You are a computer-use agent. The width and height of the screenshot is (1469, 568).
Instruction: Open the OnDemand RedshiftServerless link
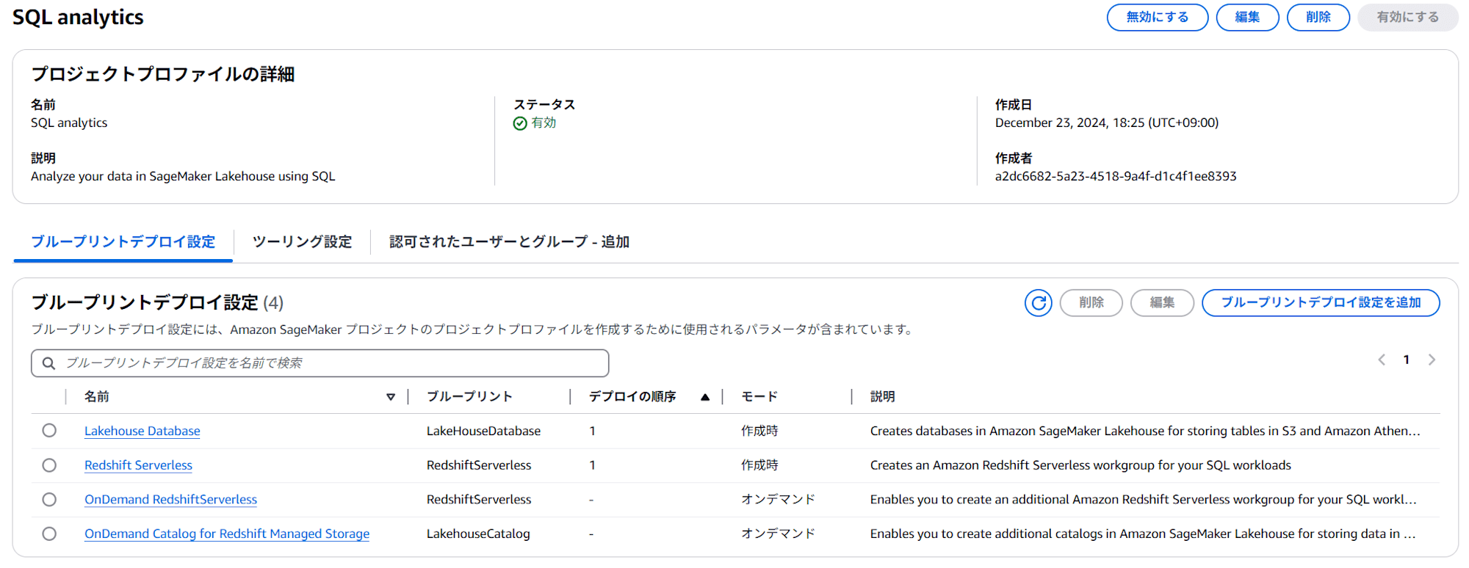(170, 500)
